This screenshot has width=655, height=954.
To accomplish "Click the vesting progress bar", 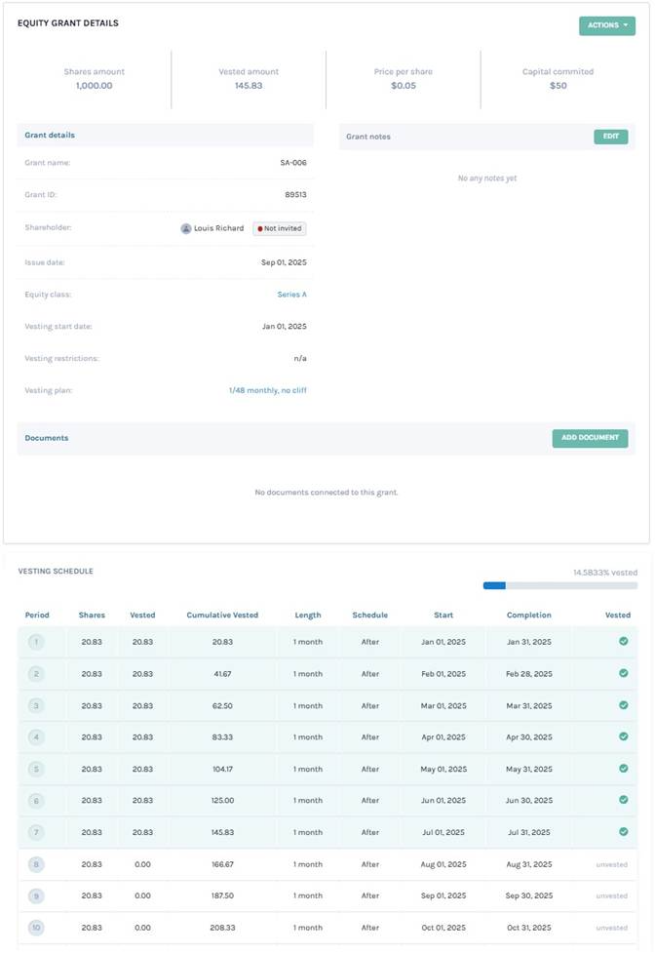I will click(559, 585).
